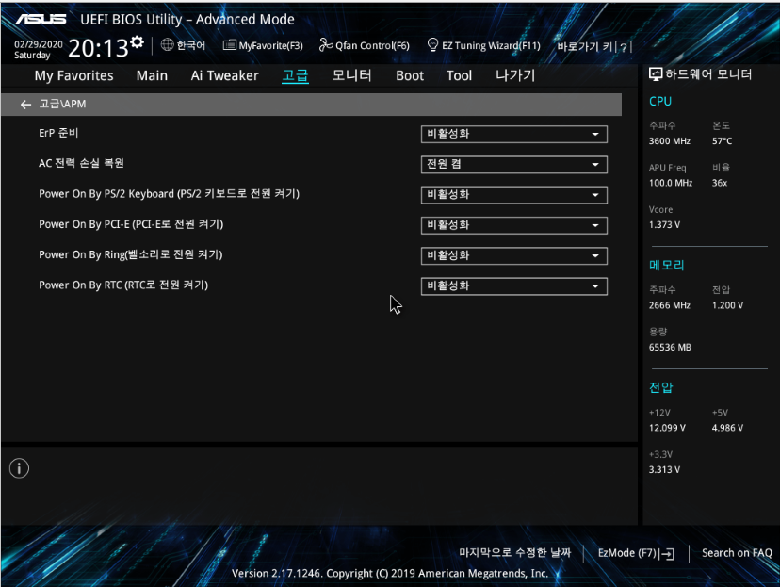780x587 pixels.
Task: Click the back arrow in APM breadcrumb
Action: (x=25, y=105)
